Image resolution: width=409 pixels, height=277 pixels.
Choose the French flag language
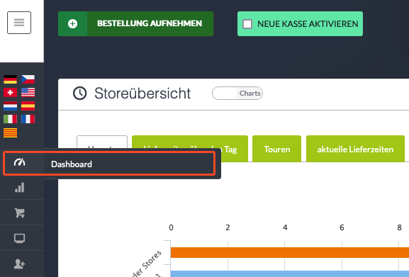click(28, 119)
